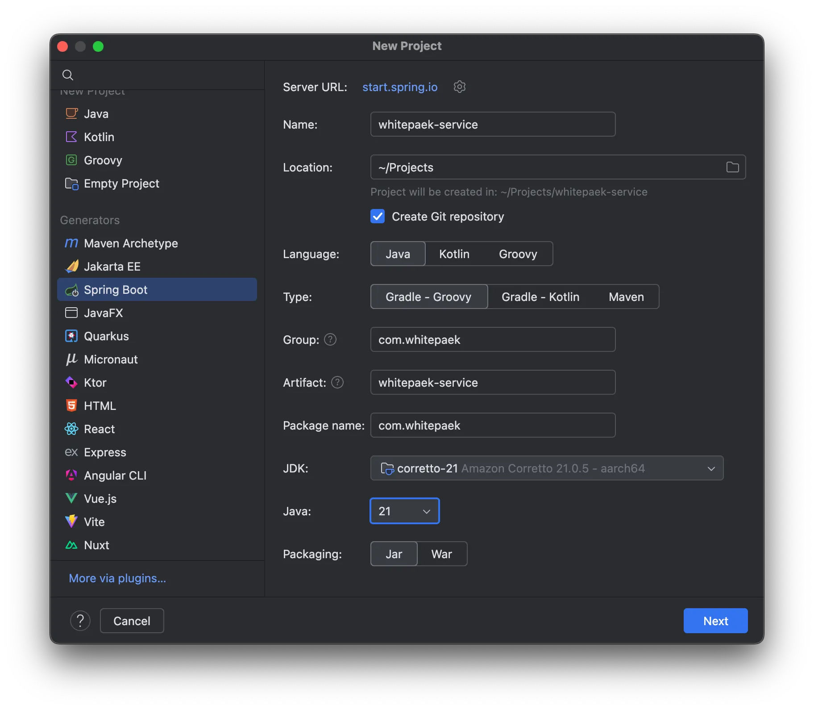Select Micronaut generator in list

pos(157,359)
